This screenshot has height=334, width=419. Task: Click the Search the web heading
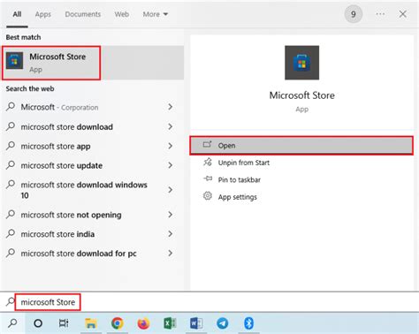click(30, 88)
